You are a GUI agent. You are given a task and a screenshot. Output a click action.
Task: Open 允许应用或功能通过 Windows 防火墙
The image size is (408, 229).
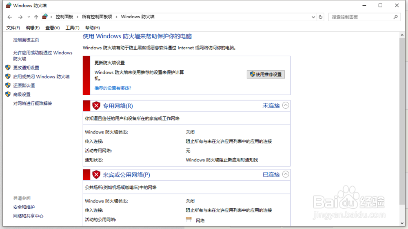click(x=43, y=56)
